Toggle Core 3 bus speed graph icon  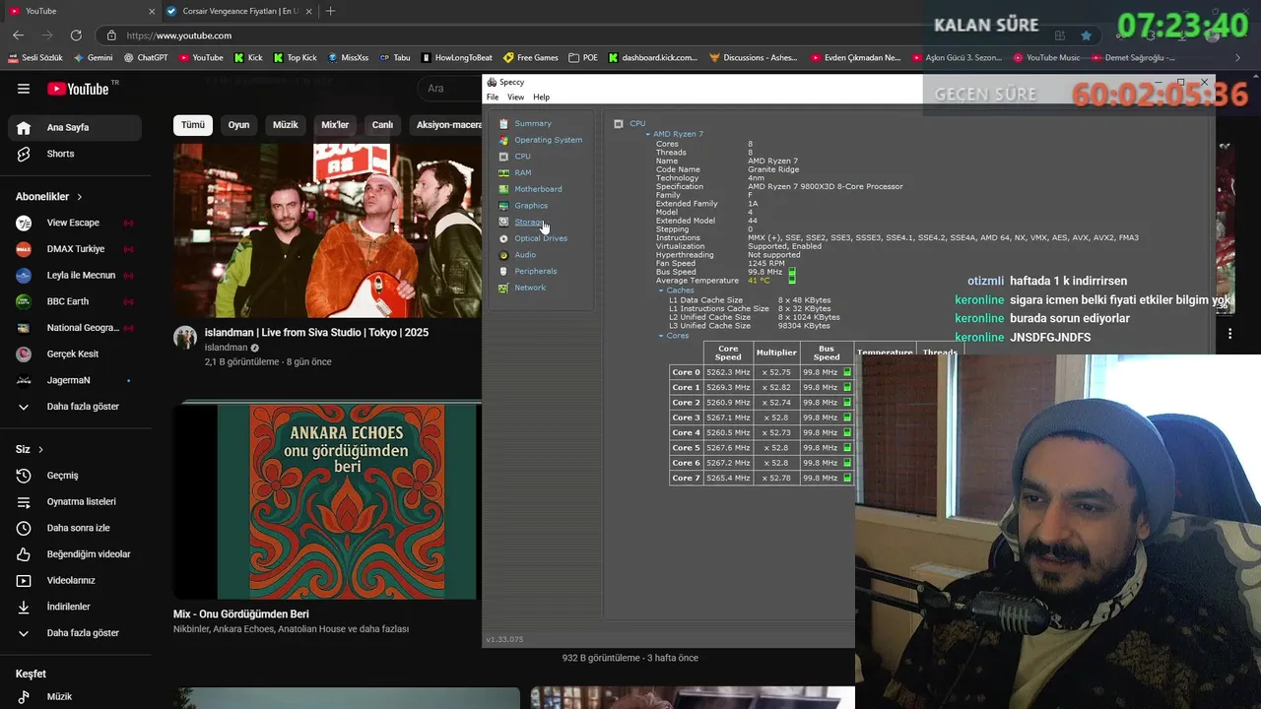click(x=847, y=418)
